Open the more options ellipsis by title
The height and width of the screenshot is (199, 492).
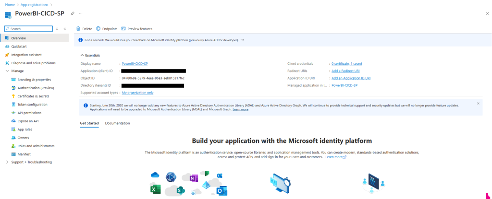pyautogui.click(x=80, y=13)
